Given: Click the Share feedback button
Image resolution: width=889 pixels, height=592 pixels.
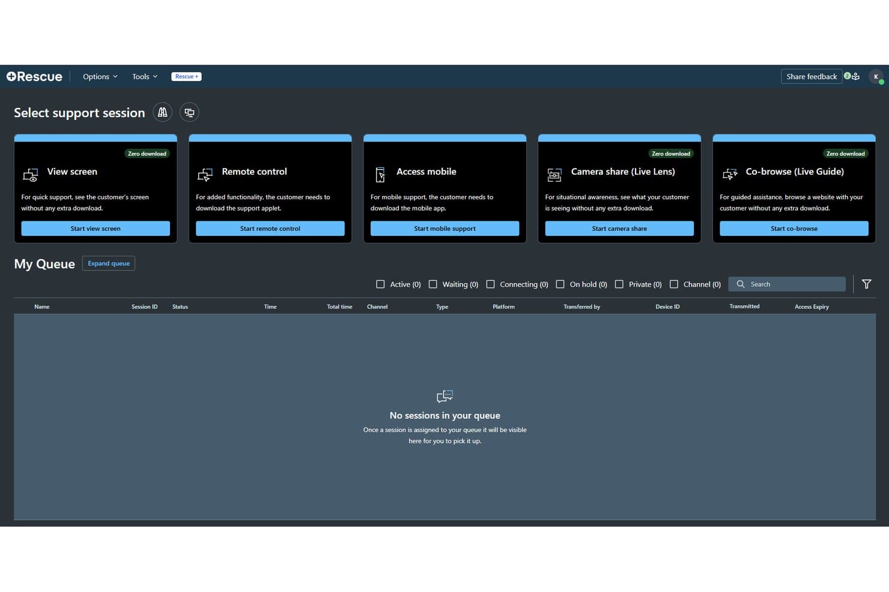Looking at the screenshot, I should pos(812,77).
